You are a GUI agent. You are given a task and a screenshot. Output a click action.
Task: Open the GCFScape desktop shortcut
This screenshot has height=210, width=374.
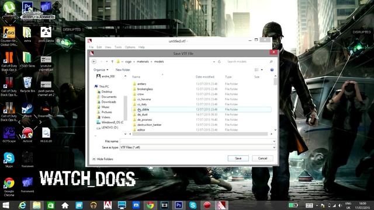[9, 135]
